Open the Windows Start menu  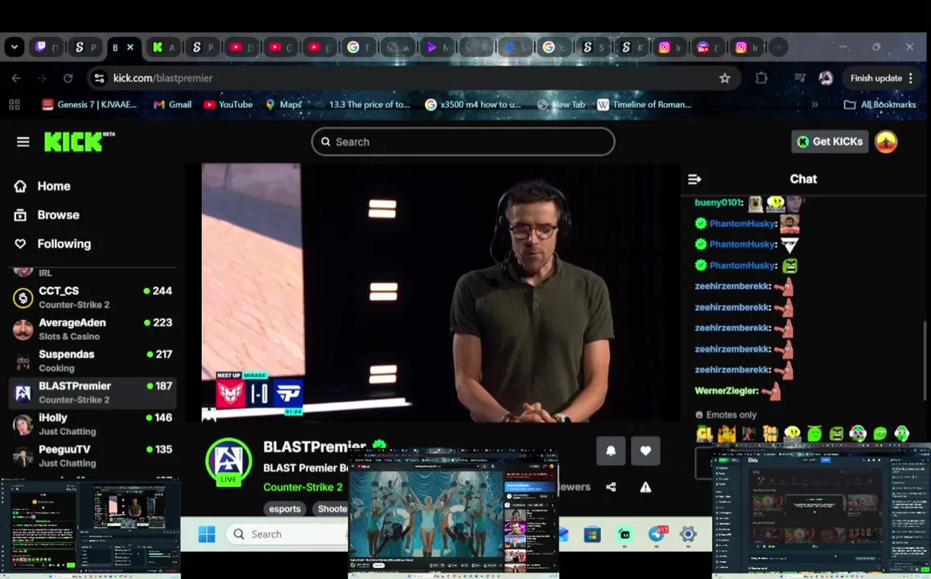tap(207, 535)
